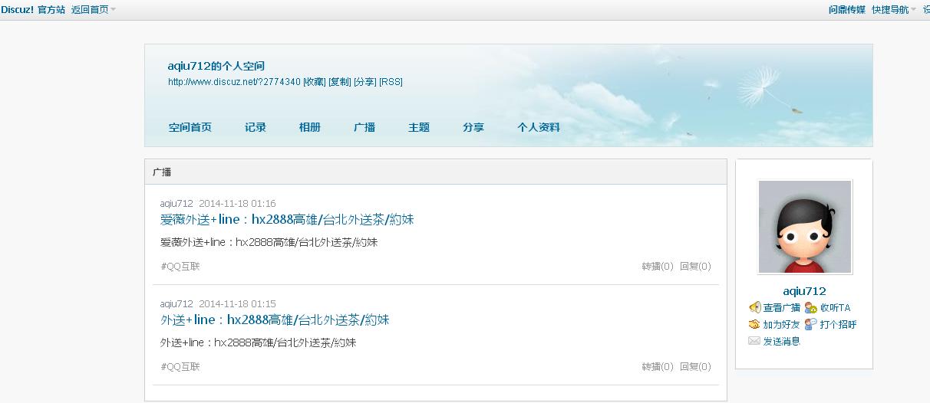Click the timestamp 2014-11-18 01:15
930x403 pixels.
pyautogui.click(x=237, y=304)
